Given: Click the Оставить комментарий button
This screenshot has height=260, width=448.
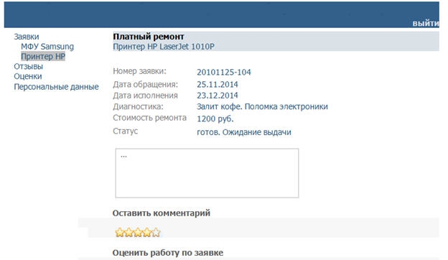Looking at the screenshot, I should point(161,213).
